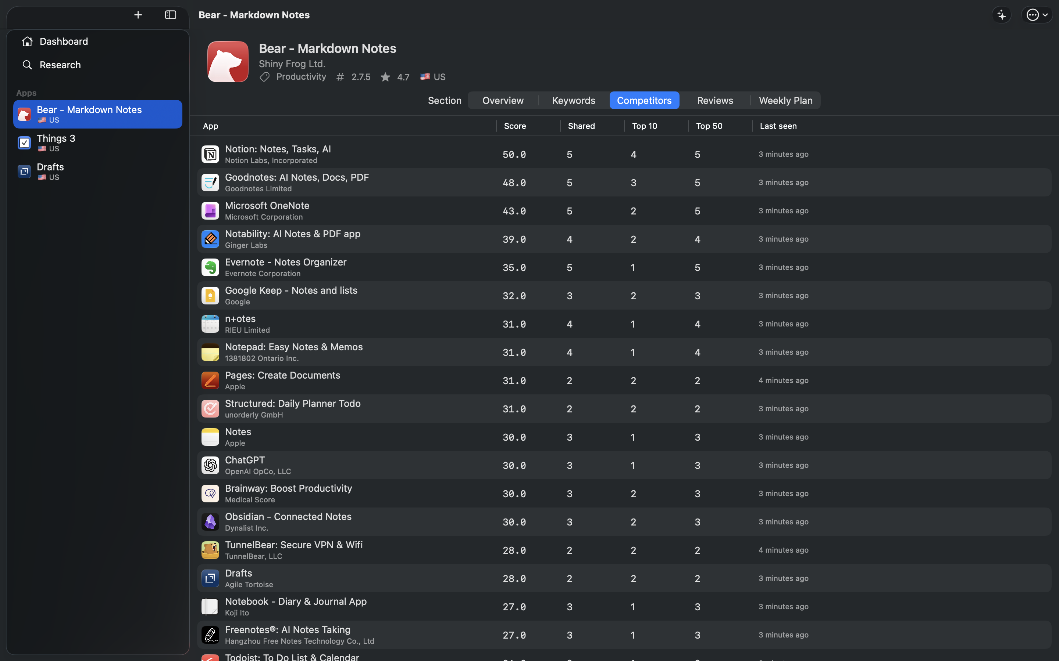
Task: Switch to the Keywords tab
Action: (x=574, y=101)
